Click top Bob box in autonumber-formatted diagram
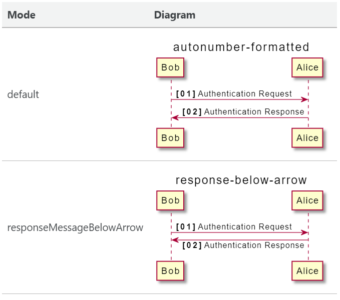Screen dimensions: 340x300 point(170,68)
